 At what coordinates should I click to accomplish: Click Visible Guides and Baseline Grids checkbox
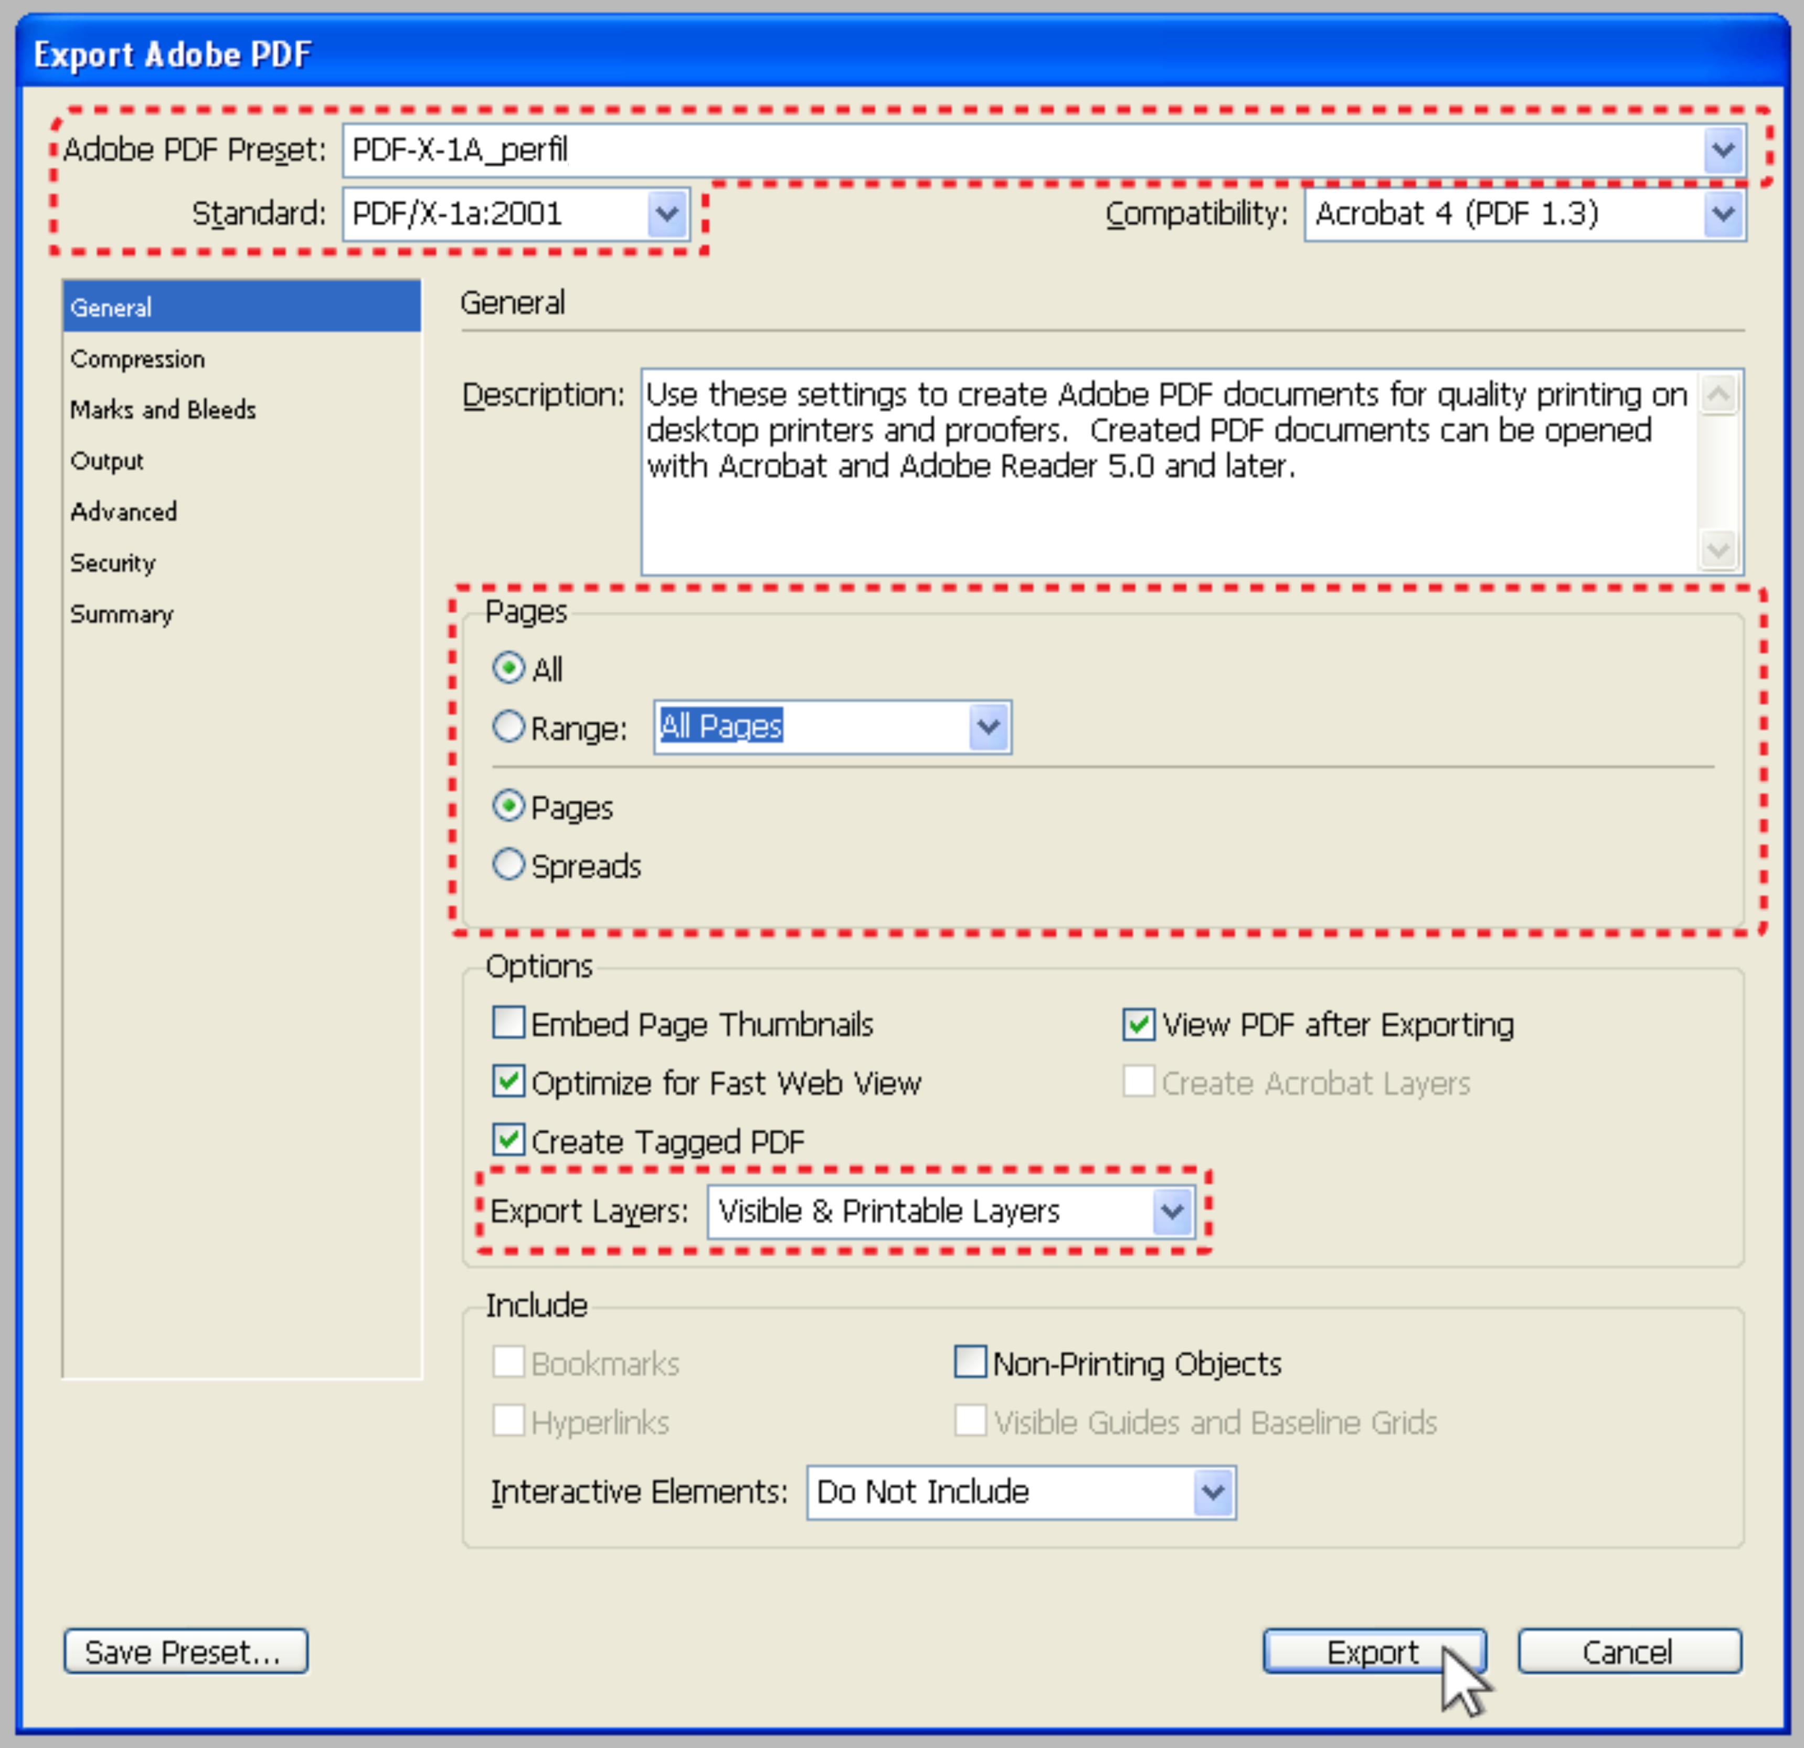pos(970,1421)
